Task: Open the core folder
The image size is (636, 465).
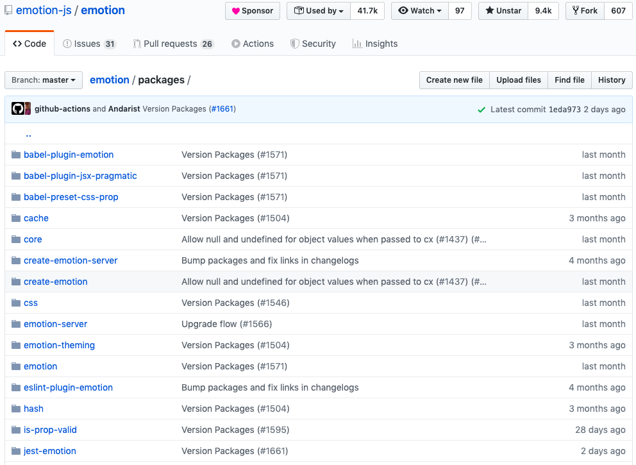Action: [33, 239]
